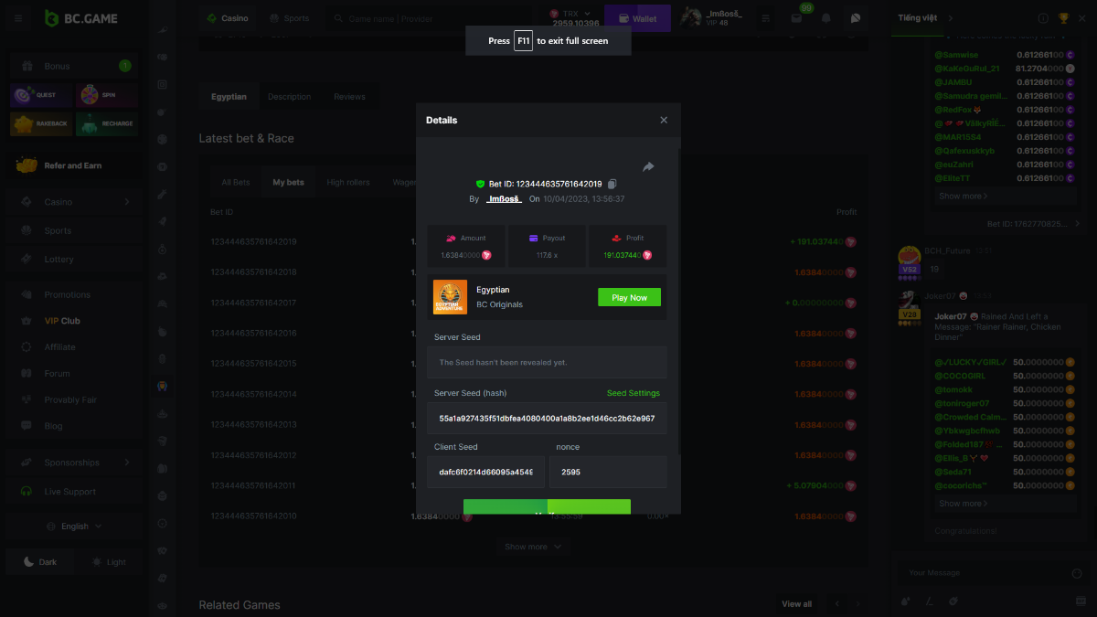Screen dimensions: 1097x617
Task: Open the Wallet button
Action: pyautogui.click(x=637, y=18)
